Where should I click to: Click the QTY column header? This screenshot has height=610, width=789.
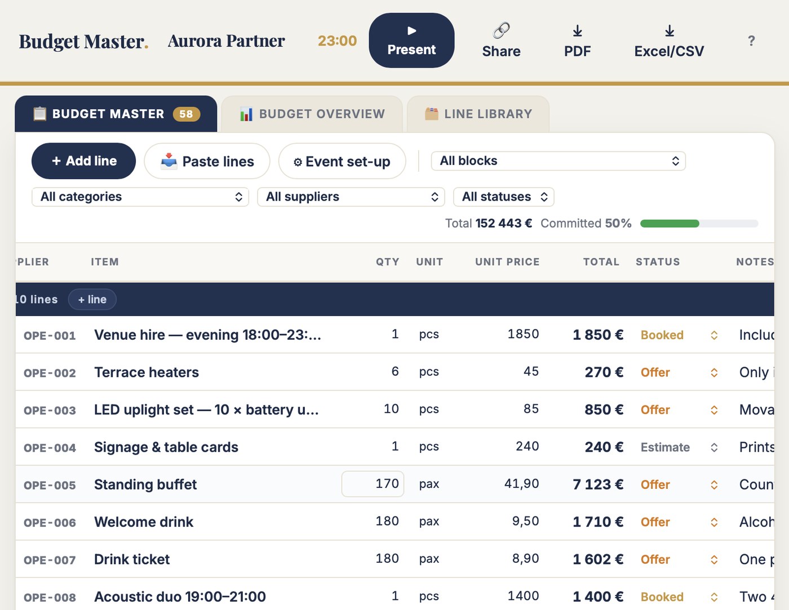coord(388,262)
